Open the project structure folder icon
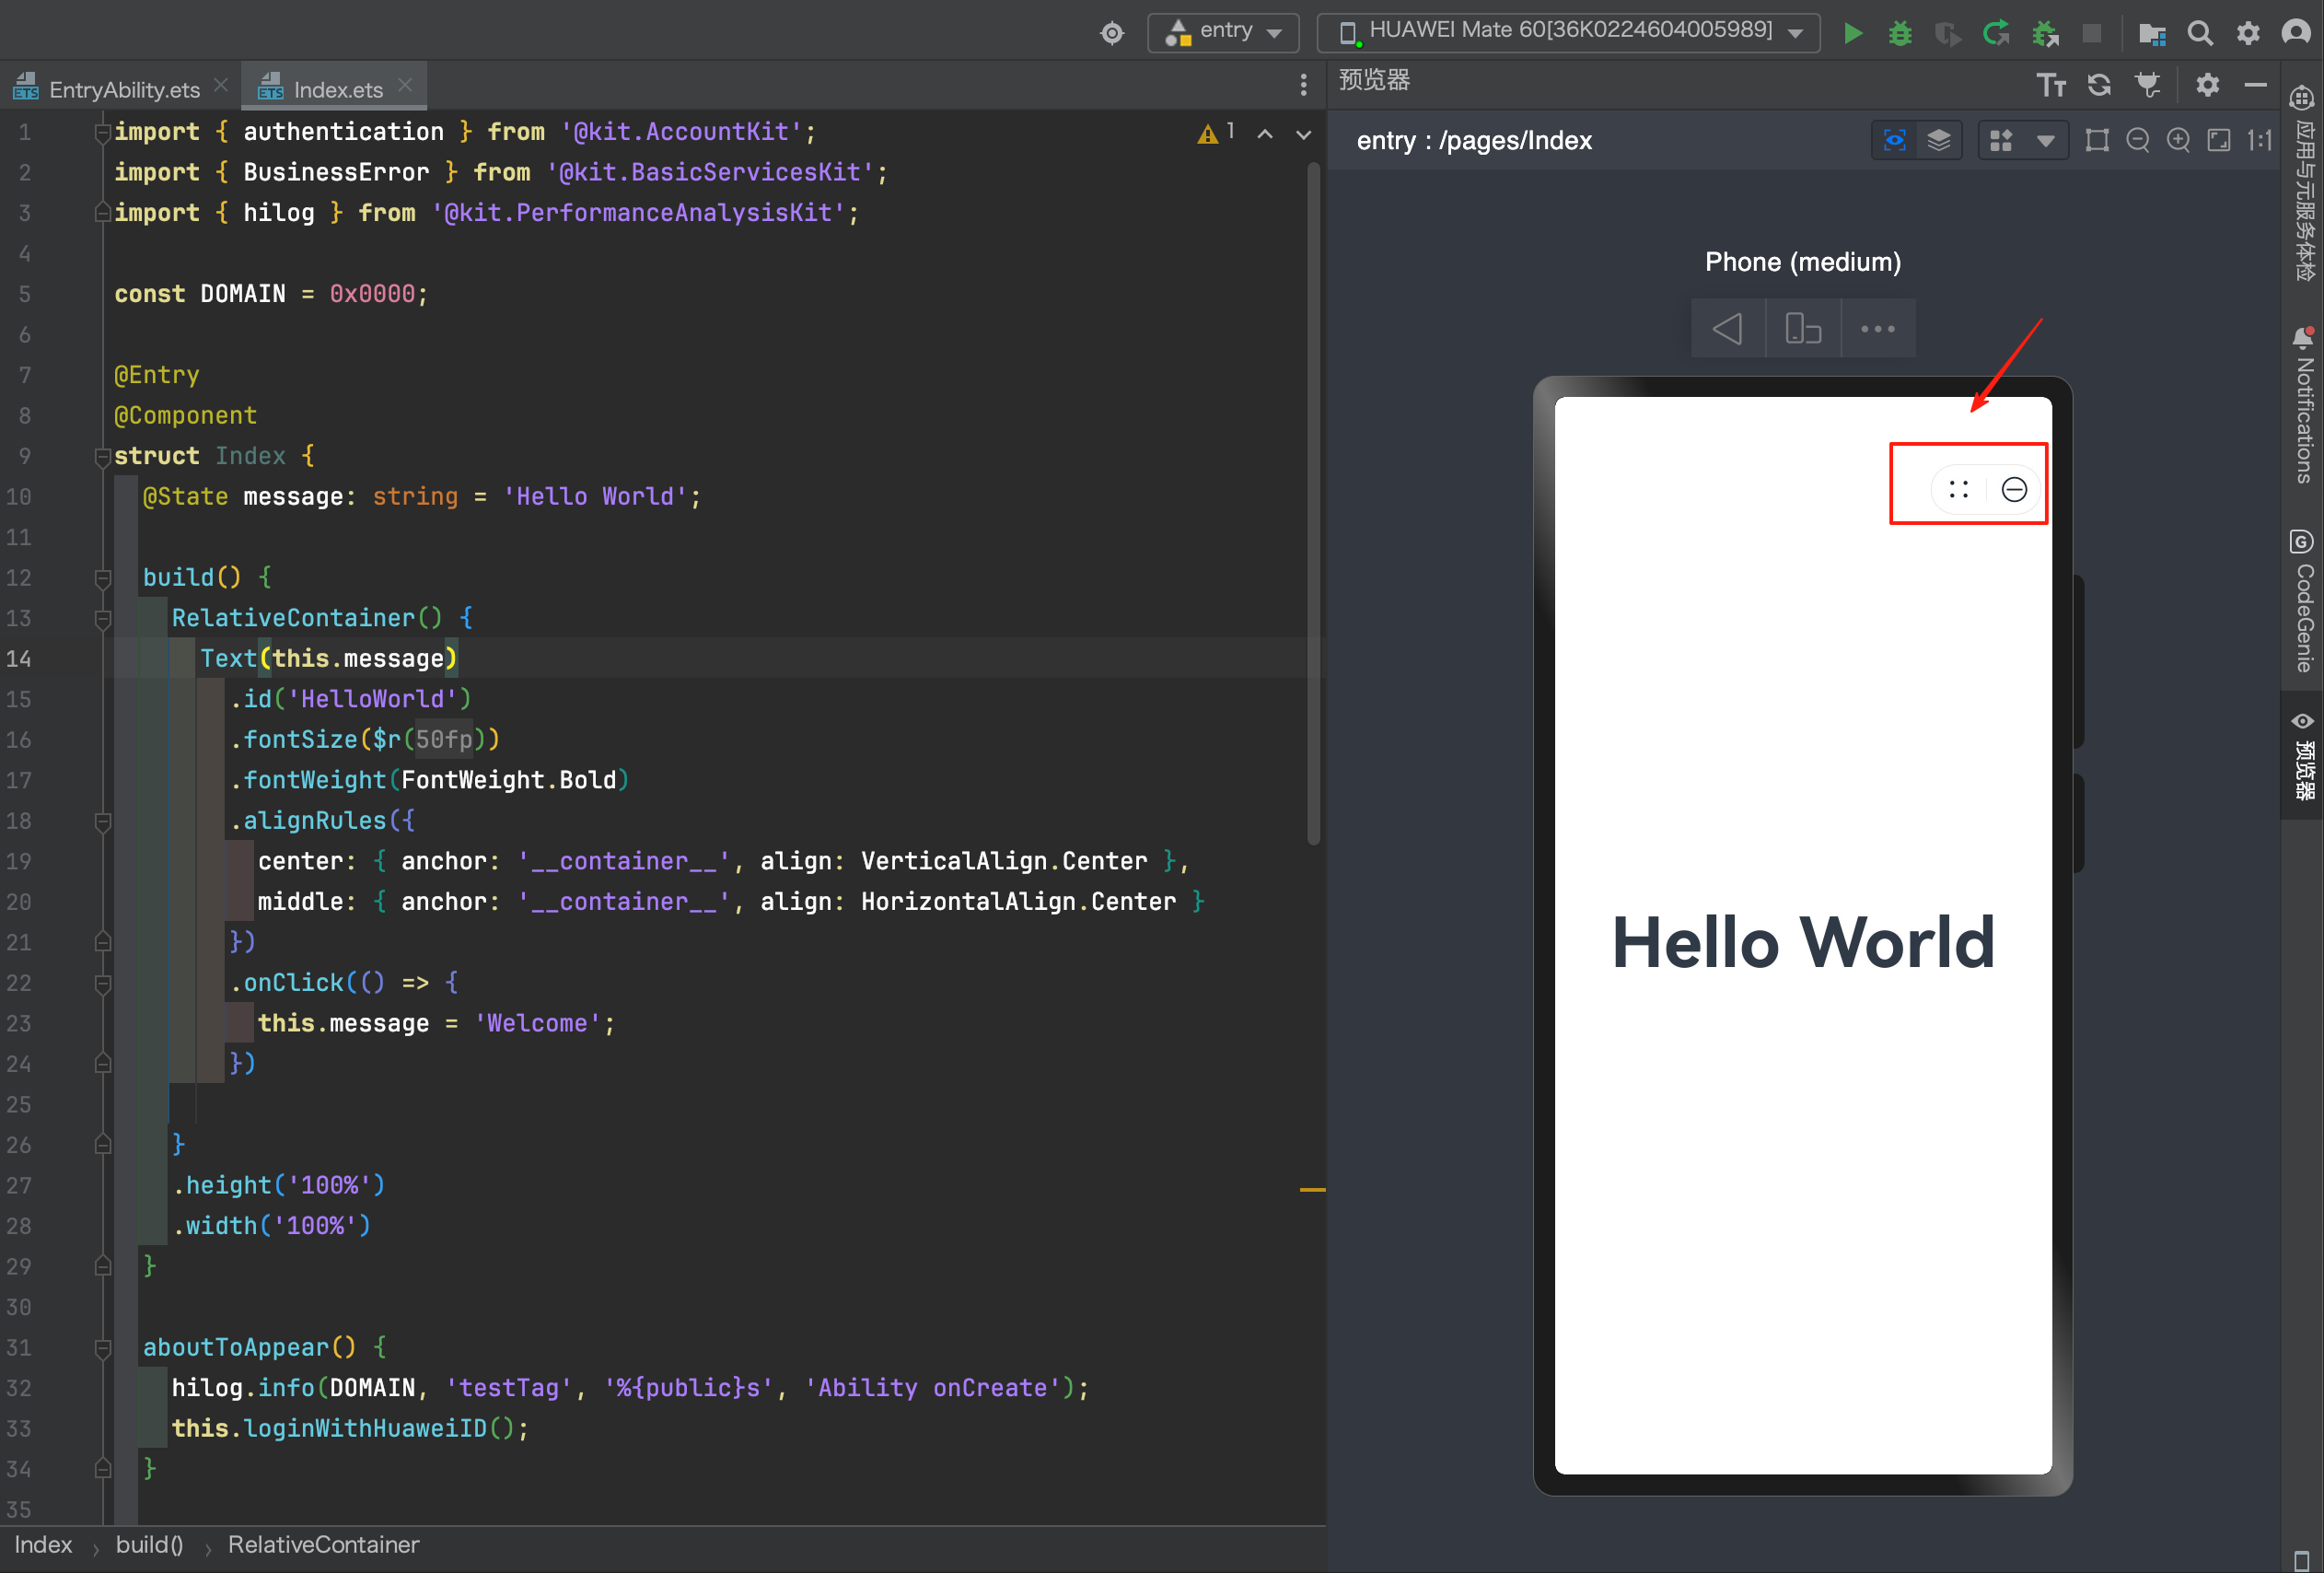The image size is (2324, 1573). (x=2152, y=33)
